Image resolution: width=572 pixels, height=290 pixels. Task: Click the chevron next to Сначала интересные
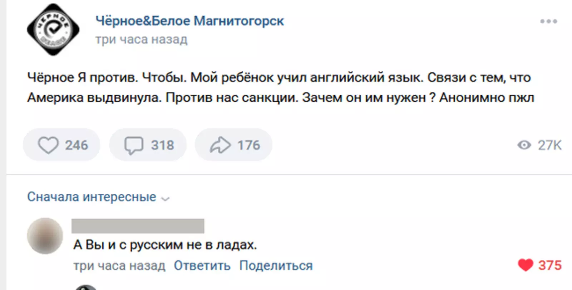coord(165,199)
